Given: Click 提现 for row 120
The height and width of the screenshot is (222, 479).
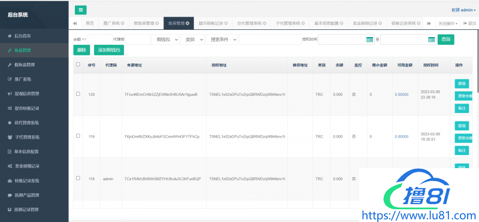Looking at the screenshot, I should click(x=462, y=84).
